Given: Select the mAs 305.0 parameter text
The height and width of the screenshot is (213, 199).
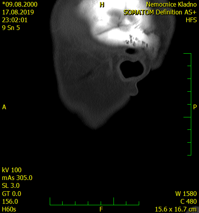Looking at the screenshot, I should (17, 178).
